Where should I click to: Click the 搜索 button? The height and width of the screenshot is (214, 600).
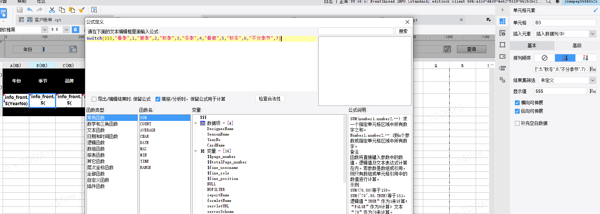pyautogui.click(x=403, y=32)
